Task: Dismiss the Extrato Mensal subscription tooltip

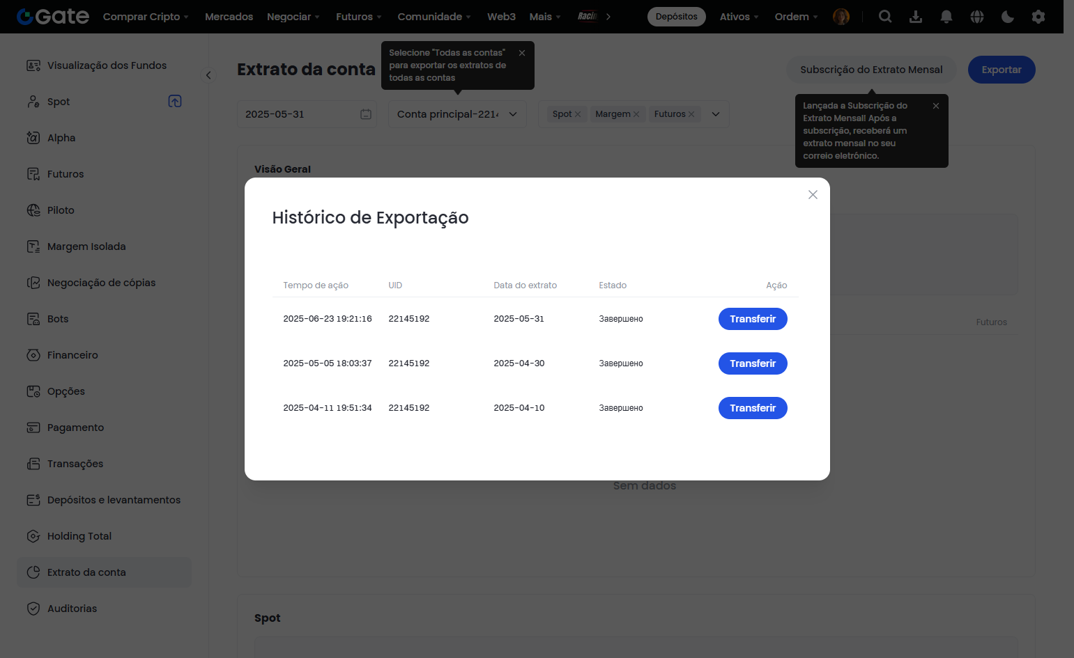Action: [x=936, y=106]
